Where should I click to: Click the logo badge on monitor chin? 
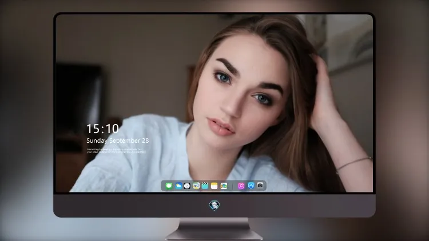coord(214,206)
